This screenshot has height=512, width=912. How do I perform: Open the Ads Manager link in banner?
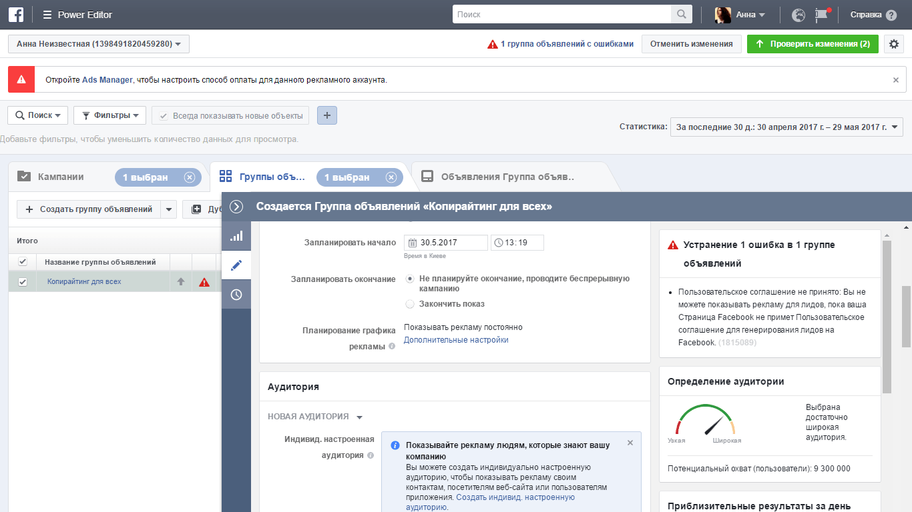pyautogui.click(x=107, y=80)
